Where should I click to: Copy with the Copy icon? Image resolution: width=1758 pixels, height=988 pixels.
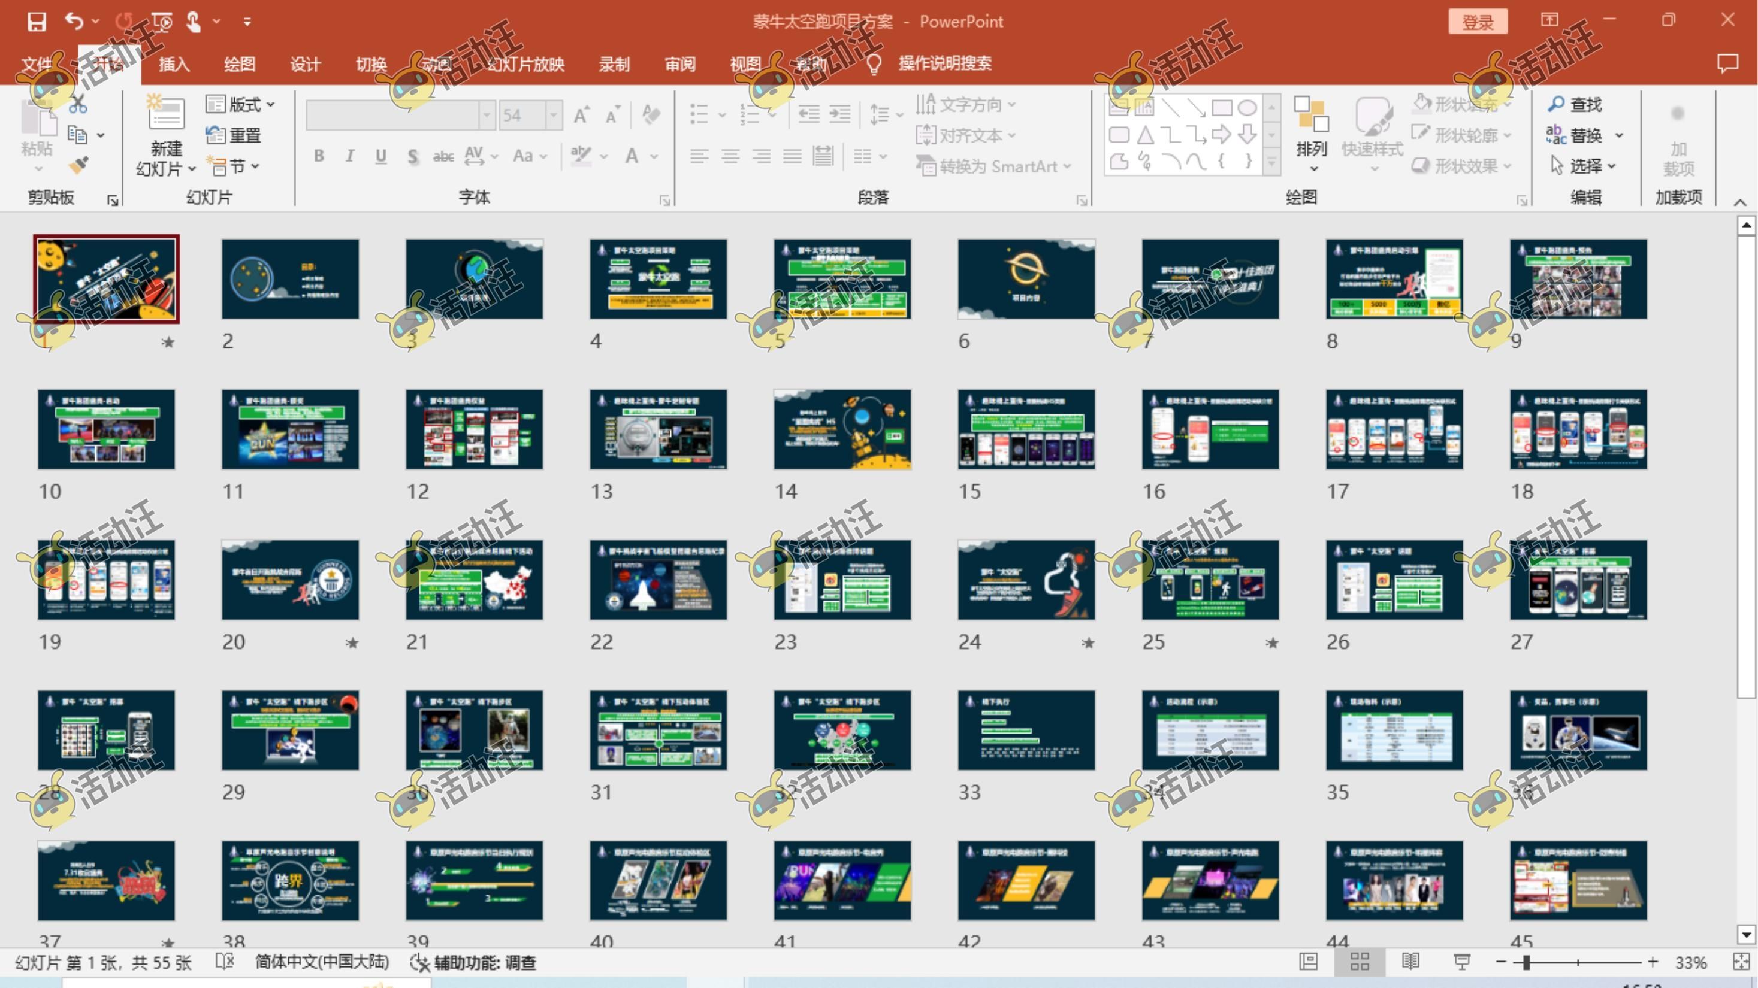[x=78, y=135]
